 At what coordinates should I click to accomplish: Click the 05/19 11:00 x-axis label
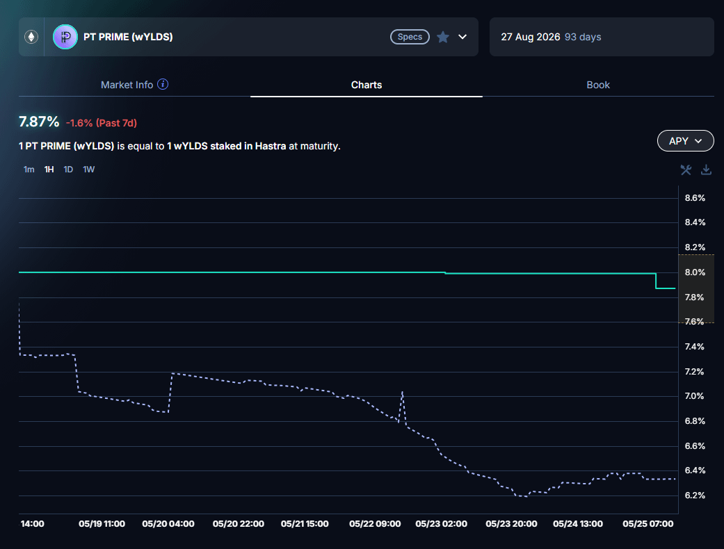click(102, 523)
